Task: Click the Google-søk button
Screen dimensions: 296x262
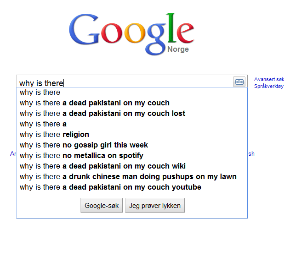Action: coord(102,205)
